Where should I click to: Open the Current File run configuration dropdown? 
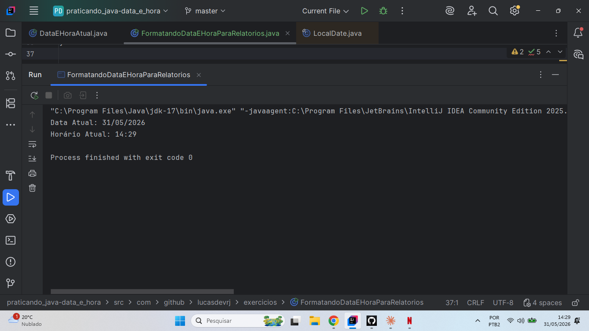[x=326, y=11]
